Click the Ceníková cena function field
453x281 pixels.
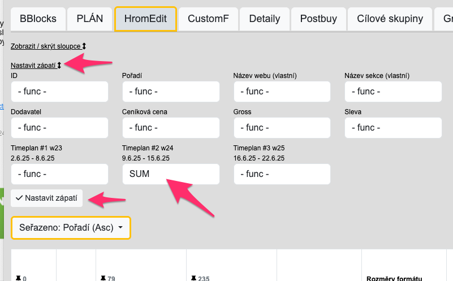171,128
